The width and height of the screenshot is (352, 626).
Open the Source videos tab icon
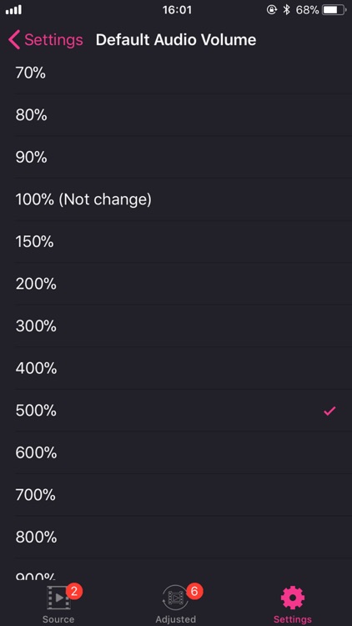tap(58, 598)
